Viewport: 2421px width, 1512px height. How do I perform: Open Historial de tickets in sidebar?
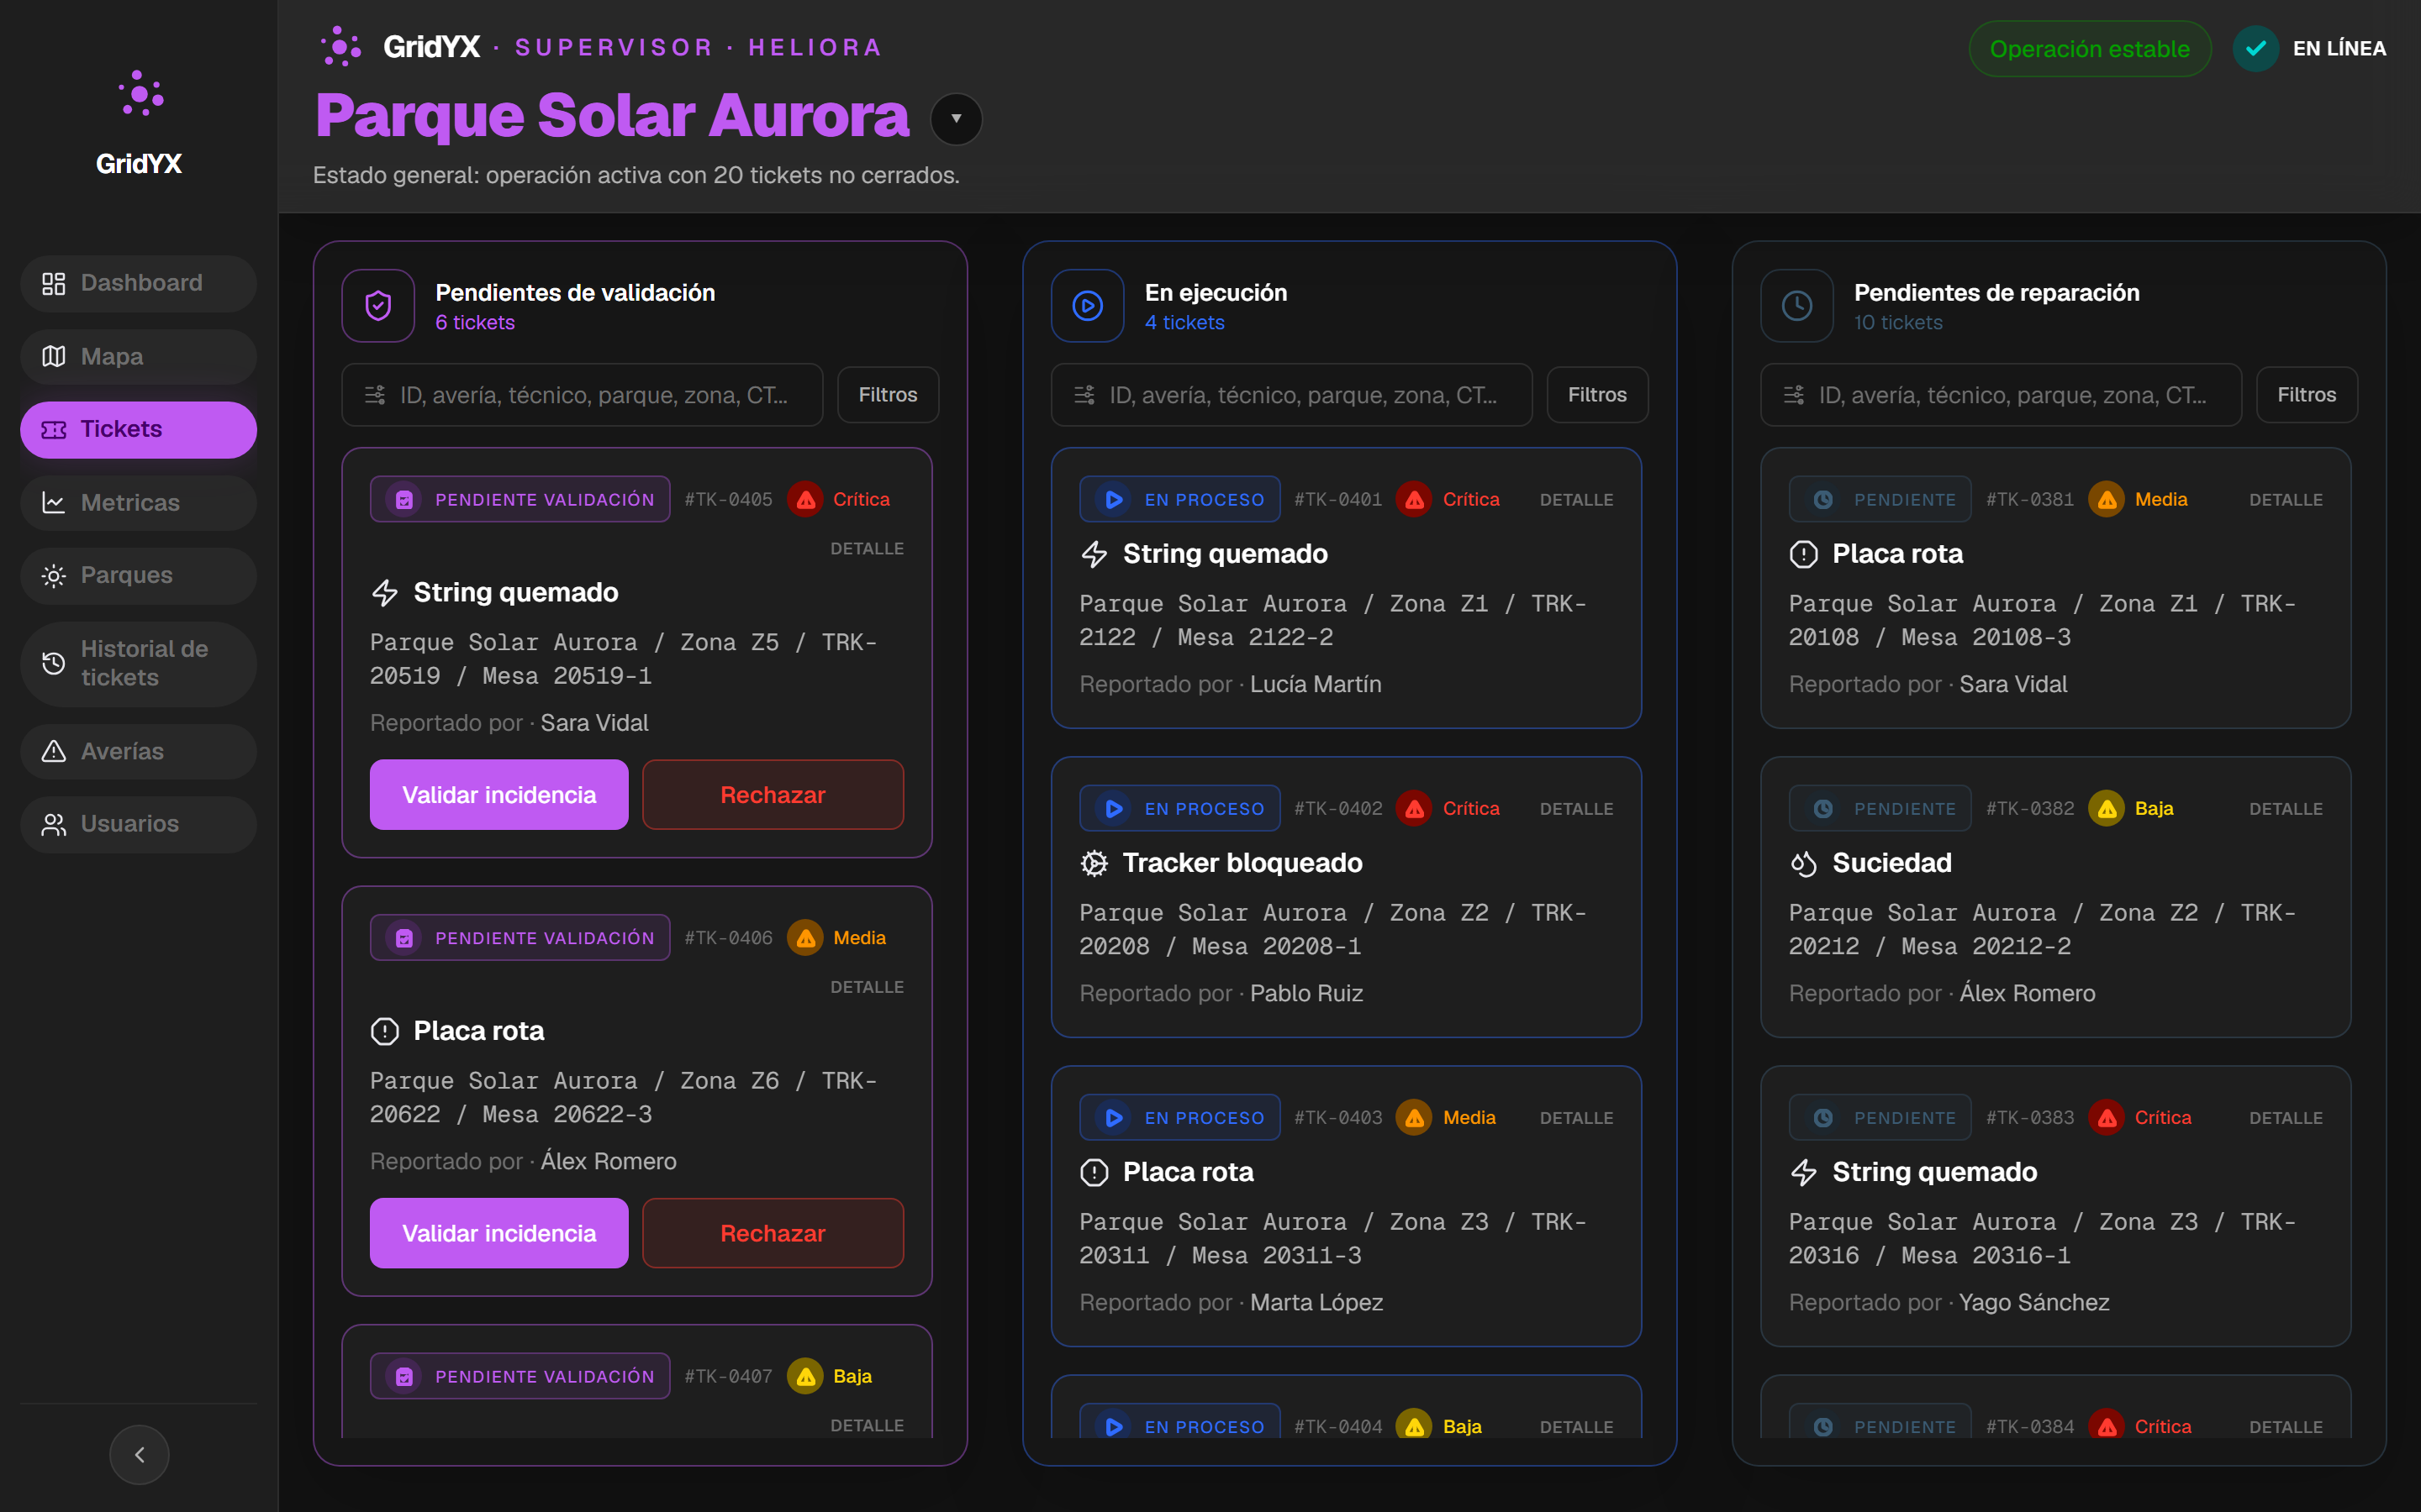[139, 663]
